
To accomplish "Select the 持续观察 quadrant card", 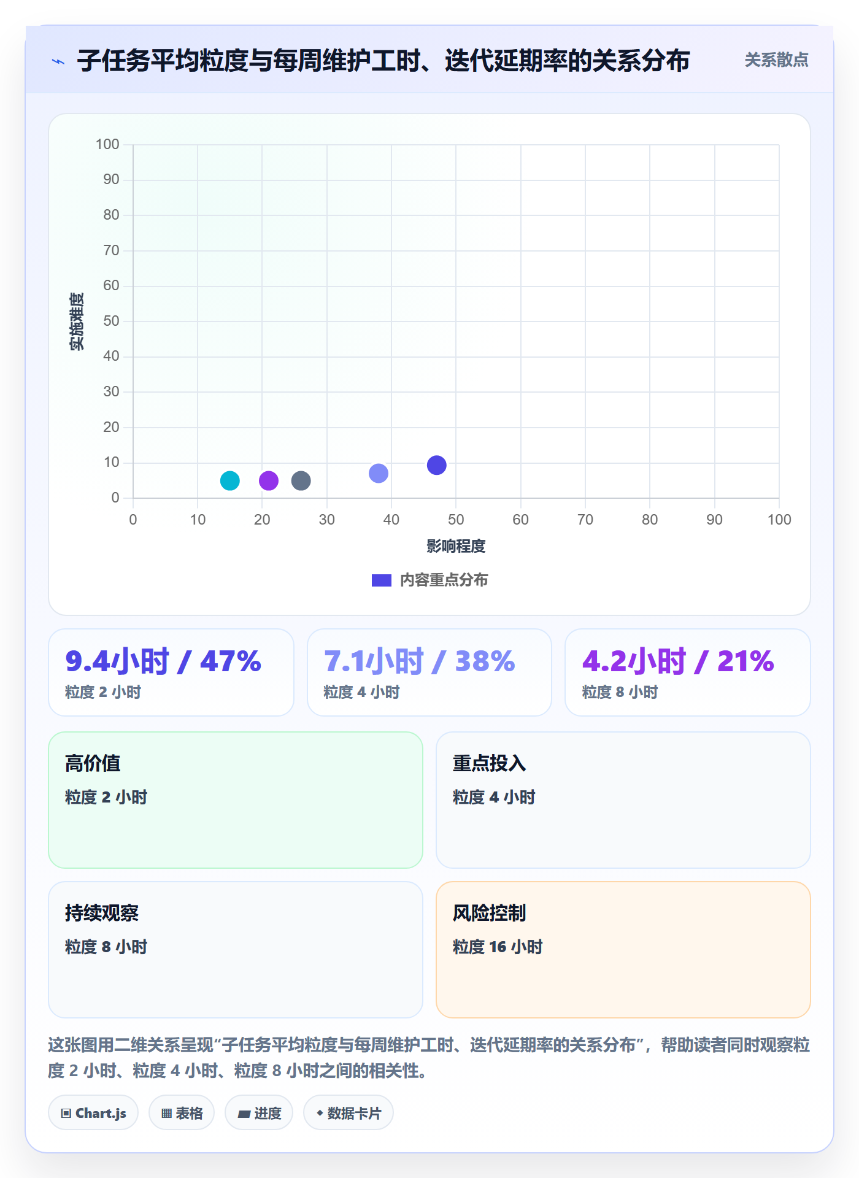I will pyautogui.click(x=236, y=950).
